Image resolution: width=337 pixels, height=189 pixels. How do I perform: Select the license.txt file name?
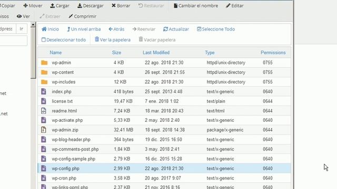(x=62, y=101)
